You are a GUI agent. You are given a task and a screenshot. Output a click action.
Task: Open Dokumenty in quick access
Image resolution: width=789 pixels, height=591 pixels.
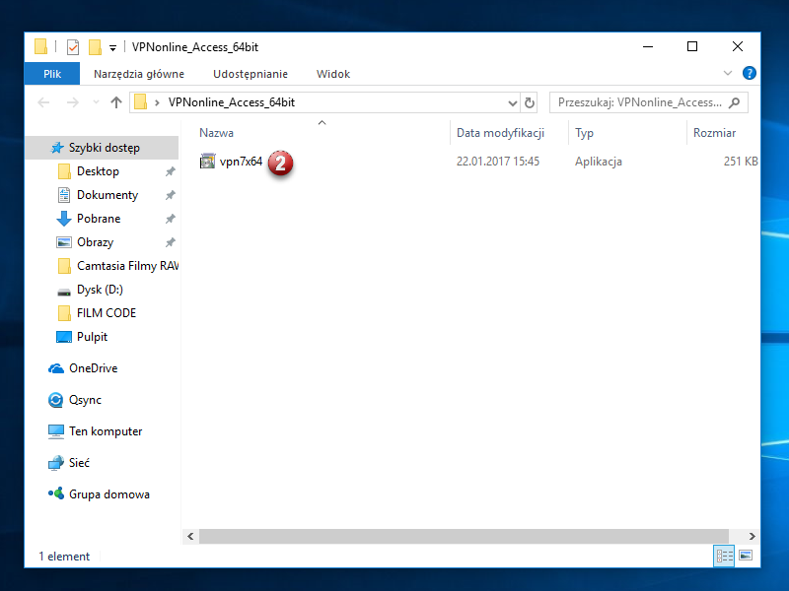[x=108, y=195]
